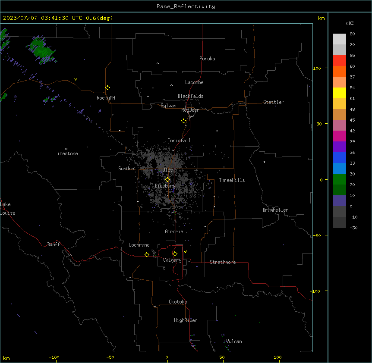The height and width of the screenshot is (363, 372).
Task: Click the Olds label
Action: [167, 170]
